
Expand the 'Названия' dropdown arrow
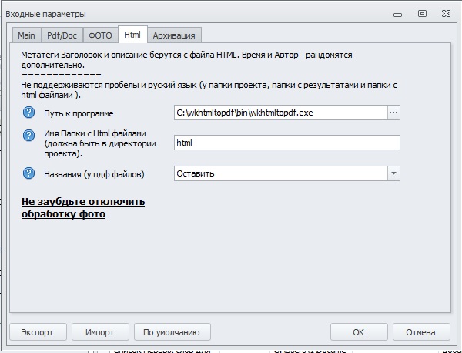click(393, 173)
